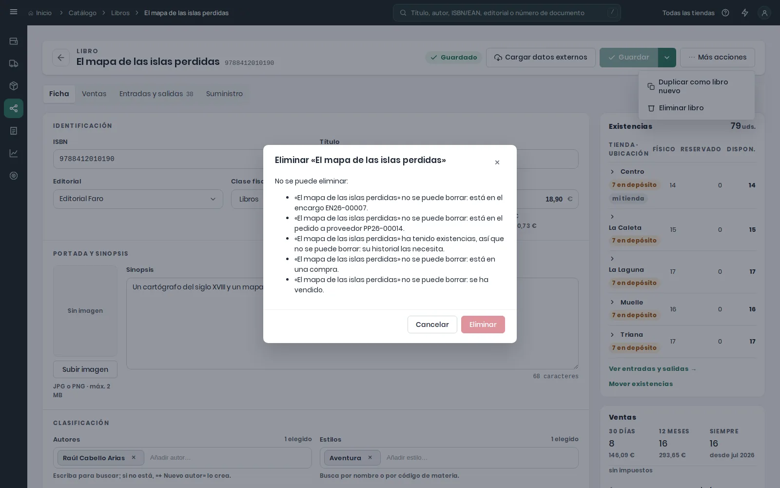Expand the La Caleta store row
This screenshot has height=488, width=780.
[x=612, y=217]
